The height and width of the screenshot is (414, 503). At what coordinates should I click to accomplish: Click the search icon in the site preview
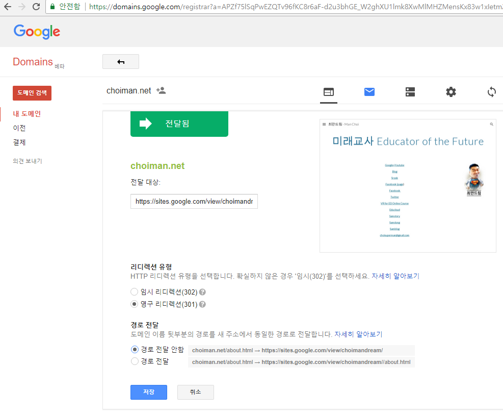pos(491,124)
